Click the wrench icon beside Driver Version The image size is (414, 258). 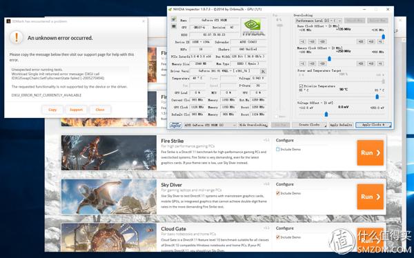coord(263,71)
